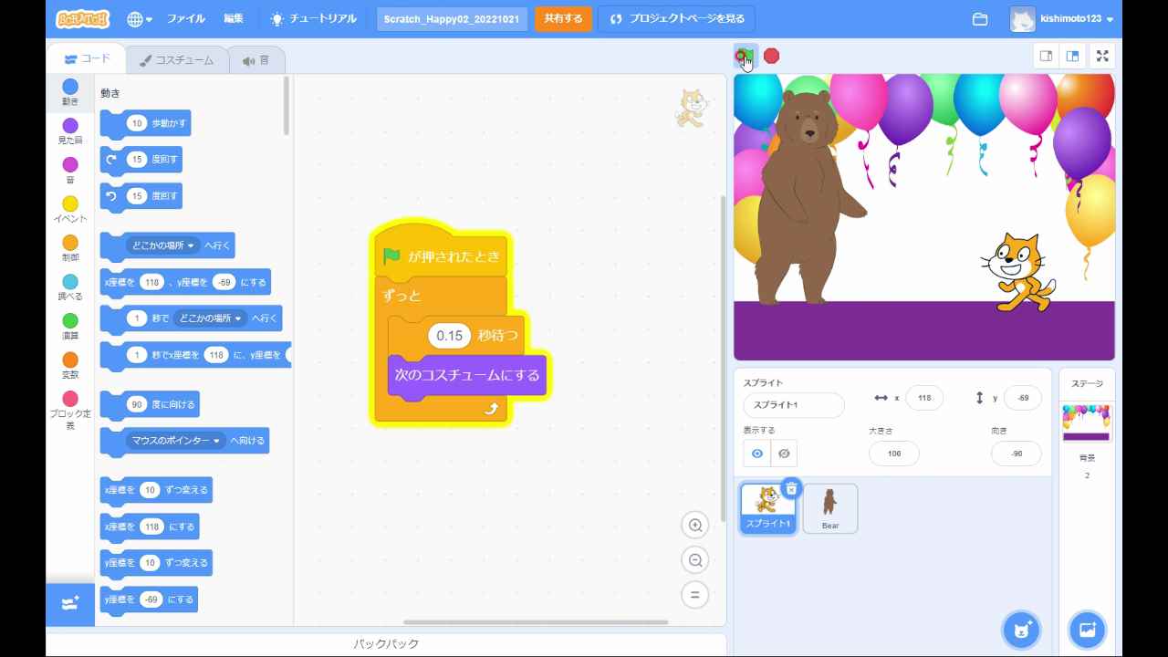
Task: Select イベント events category
Action: 70,209
